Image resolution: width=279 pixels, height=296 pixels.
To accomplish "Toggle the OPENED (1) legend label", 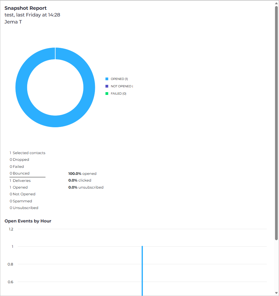I will click(x=119, y=79).
